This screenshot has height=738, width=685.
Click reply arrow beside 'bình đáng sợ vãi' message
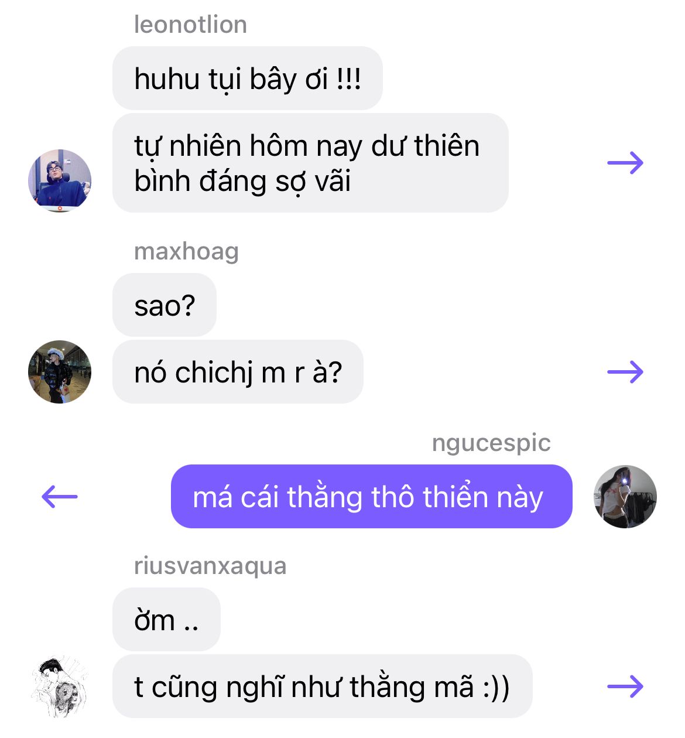pyautogui.click(x=625, y=163)
